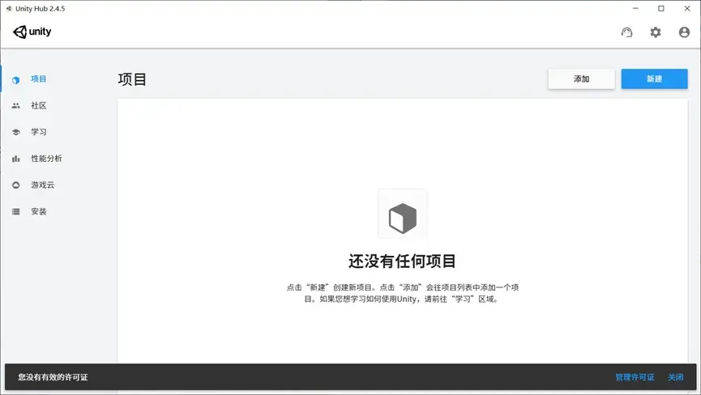
Task: Close the Unity Hub window
Action: coord(687,8)
